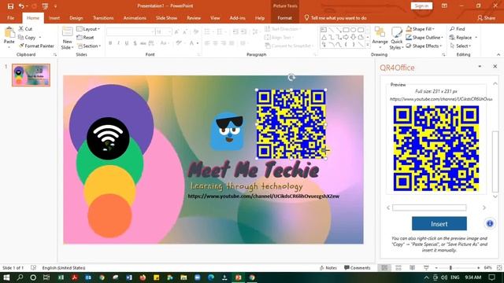Expand the Select dropdown

tap(461, 46)
